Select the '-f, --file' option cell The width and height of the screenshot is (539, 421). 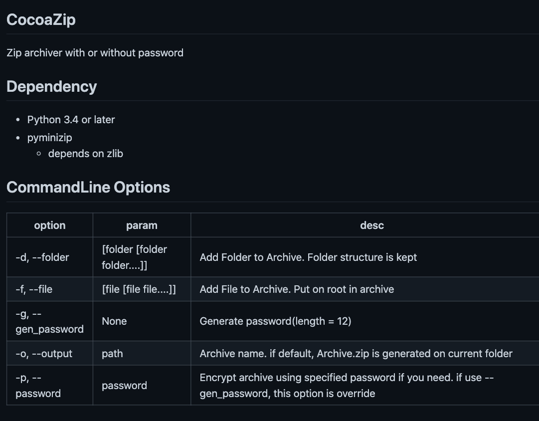coord(50,289)
